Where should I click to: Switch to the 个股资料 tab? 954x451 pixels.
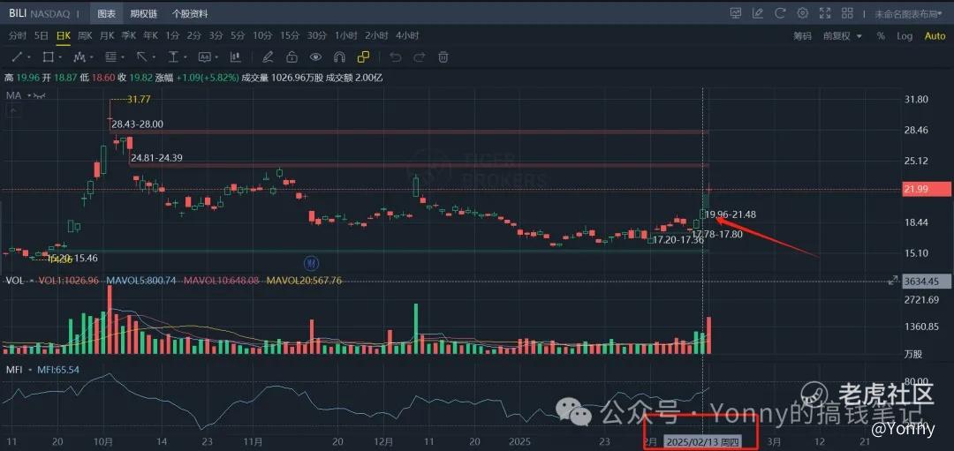point(189,12)
